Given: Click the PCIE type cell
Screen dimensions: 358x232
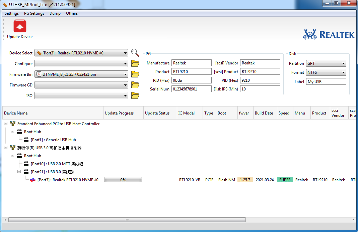Looking at the screenshot, I should 209,180.
